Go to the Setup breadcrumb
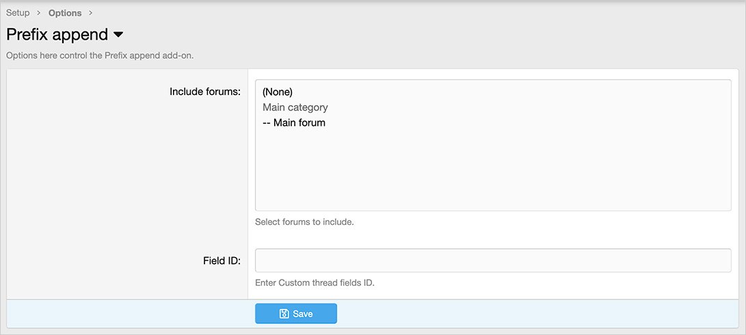746x335 pixels. 18,13
